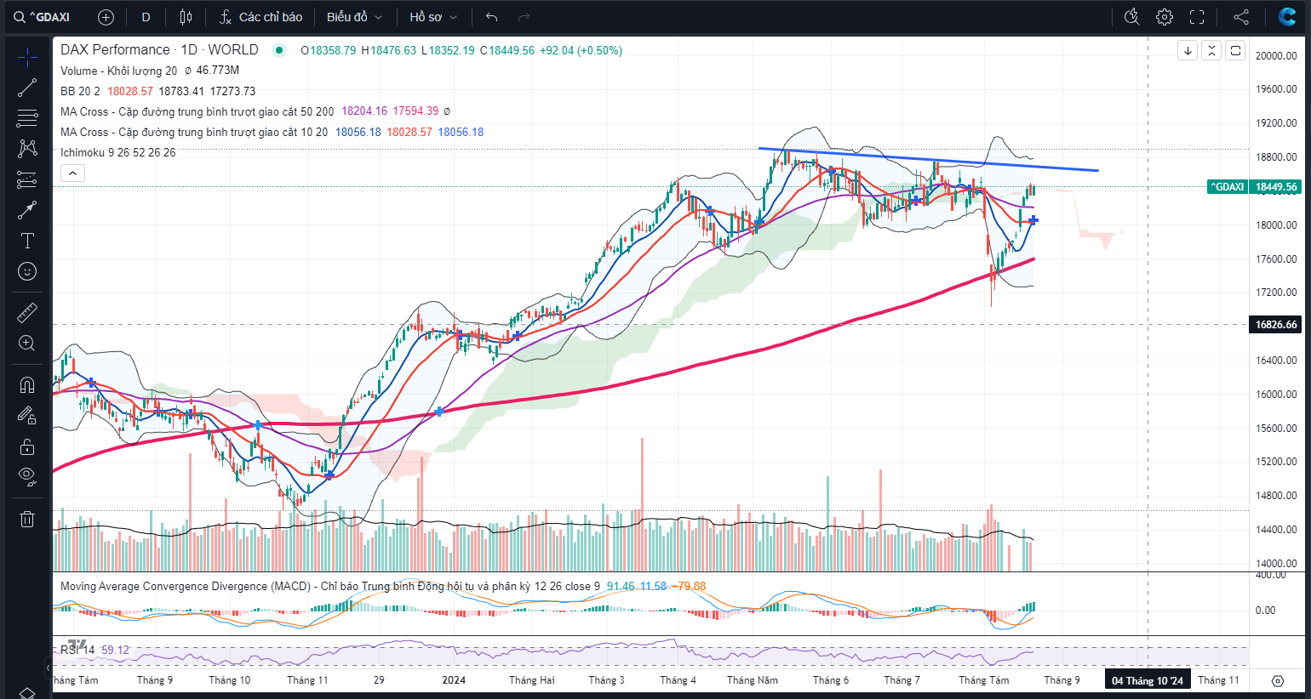Viewport: 1311px width, 699px height.
Task: Click the MACD value 91.46
Action: pyautogui.click(x=621, y=586)
